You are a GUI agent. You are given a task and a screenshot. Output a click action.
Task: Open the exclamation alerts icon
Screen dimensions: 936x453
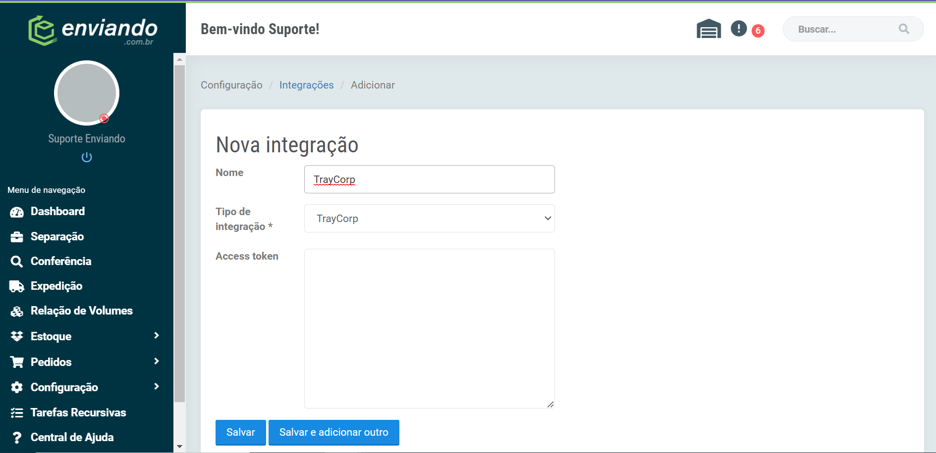[x=738, y=28]
